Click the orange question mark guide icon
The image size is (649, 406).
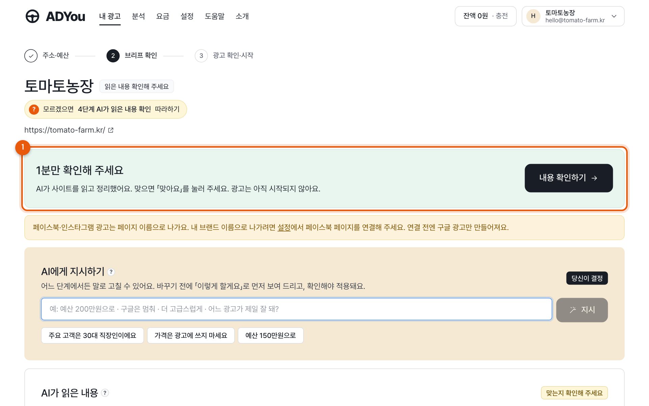(x=34, y=109)
